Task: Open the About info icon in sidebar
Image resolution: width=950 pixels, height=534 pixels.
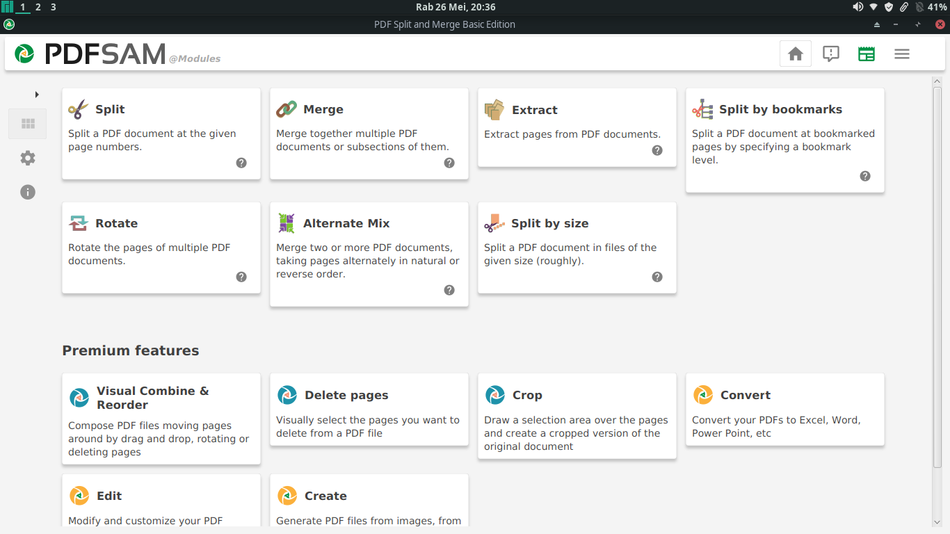Action: click(28, 192)
